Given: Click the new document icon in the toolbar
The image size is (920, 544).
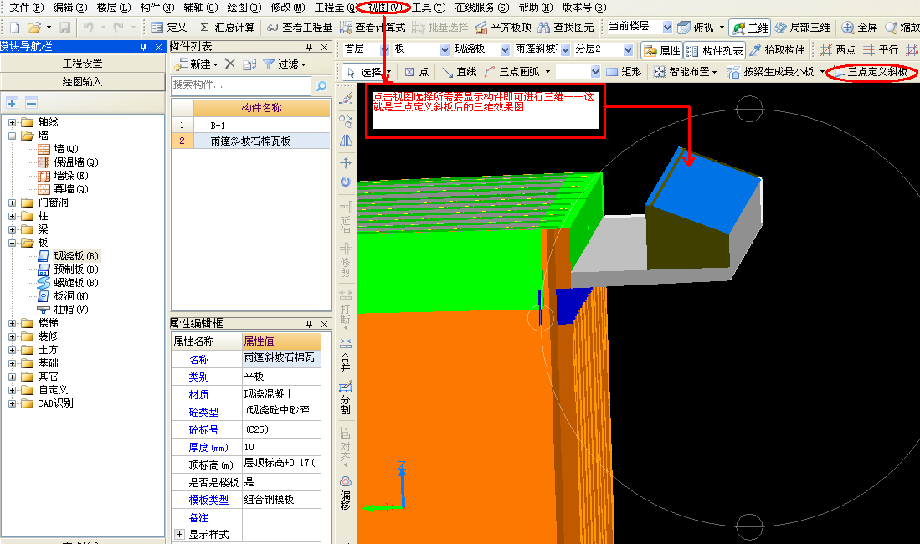Looking at the screenshot, I should [x=15, y=28].
